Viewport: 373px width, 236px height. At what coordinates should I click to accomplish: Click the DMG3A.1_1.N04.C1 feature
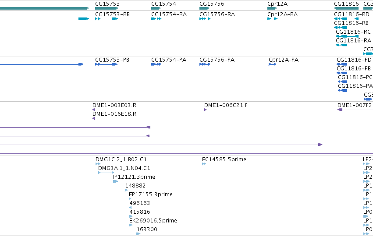tap(106, 173)
